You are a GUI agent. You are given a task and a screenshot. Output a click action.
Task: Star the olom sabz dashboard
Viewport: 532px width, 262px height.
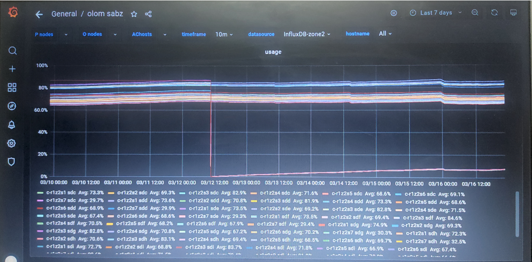pyautogui.click(x=134, y=14)
